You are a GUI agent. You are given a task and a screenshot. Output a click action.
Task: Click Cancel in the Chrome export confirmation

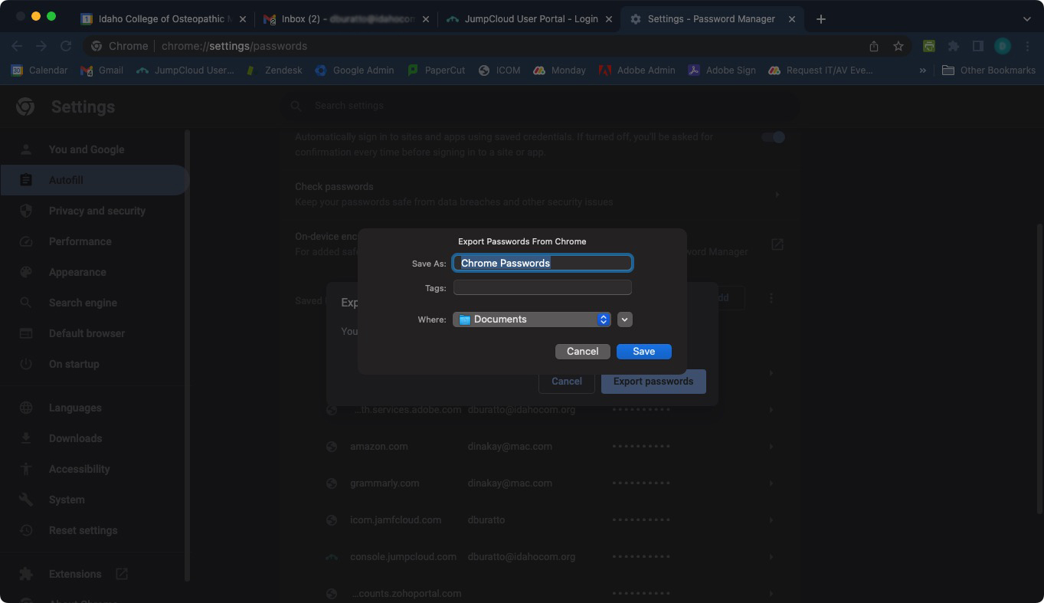(567, 381)
